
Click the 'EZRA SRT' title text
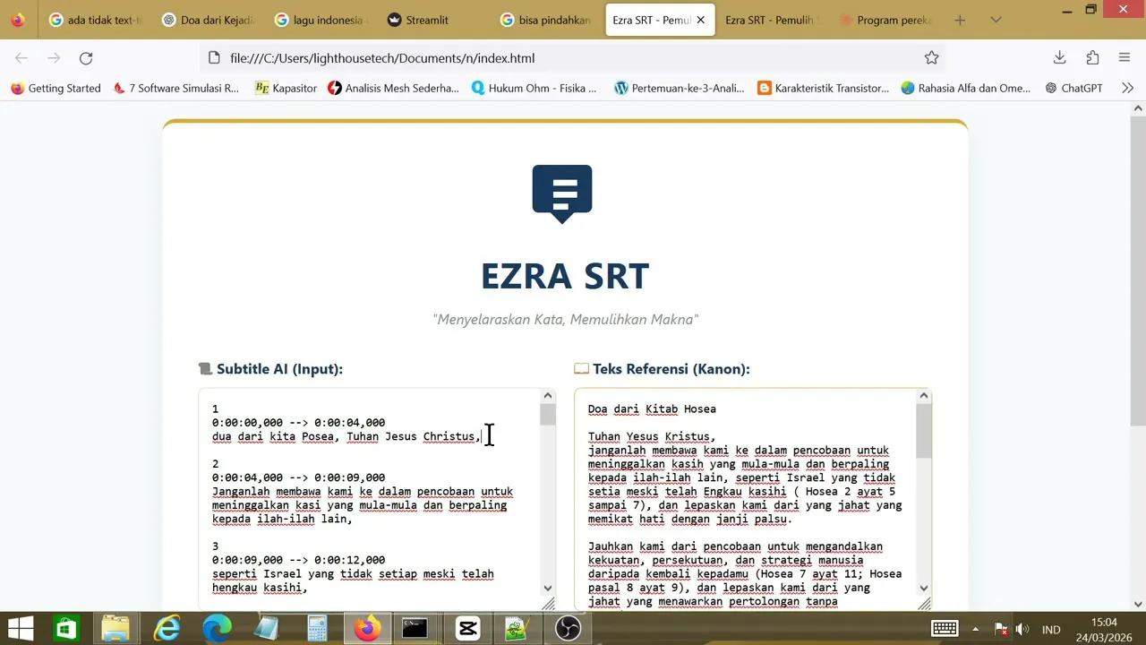[565, 276]
